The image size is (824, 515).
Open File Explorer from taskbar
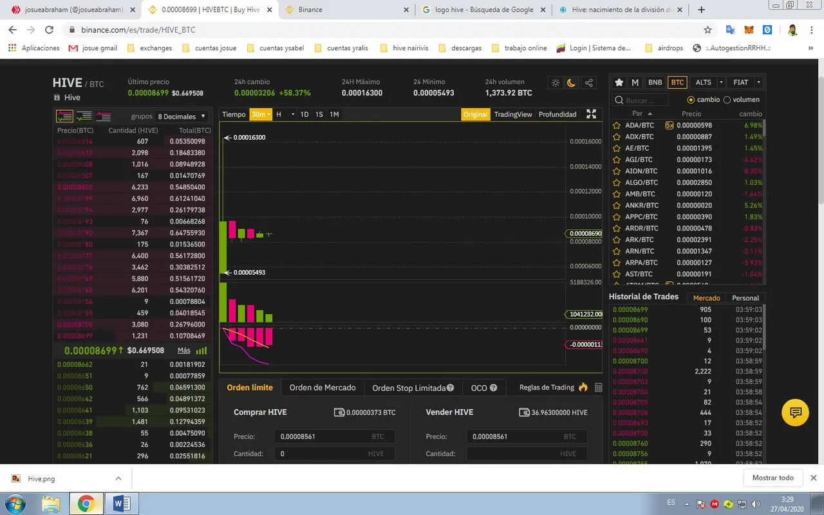click(51, 503)
